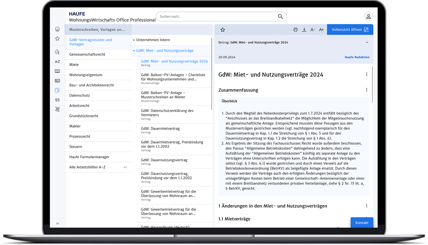This screenshot has width=428, height=245.
Task: Open the user profile icon
Action: (368, 16)
